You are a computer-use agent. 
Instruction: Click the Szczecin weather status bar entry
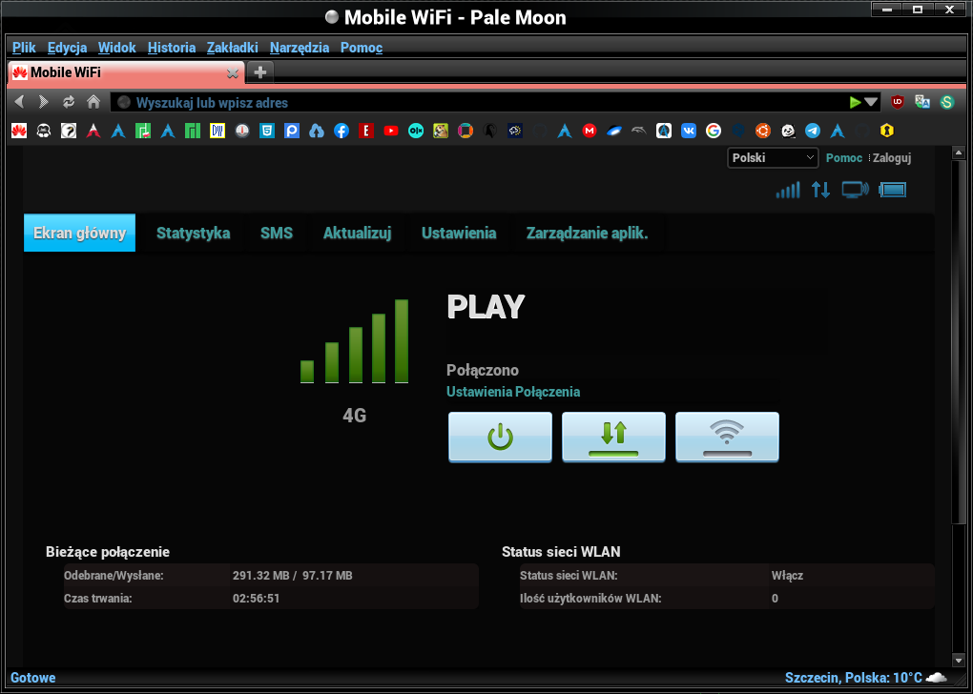coord(865,677)
